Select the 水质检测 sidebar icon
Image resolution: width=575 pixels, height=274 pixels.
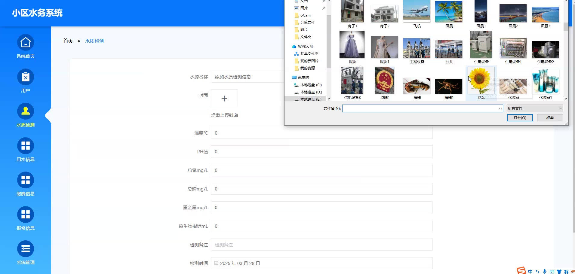pyautogui.click(x=26, y=112)
